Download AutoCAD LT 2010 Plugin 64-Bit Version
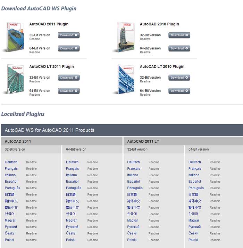243x248 pixels. point(179,91)
